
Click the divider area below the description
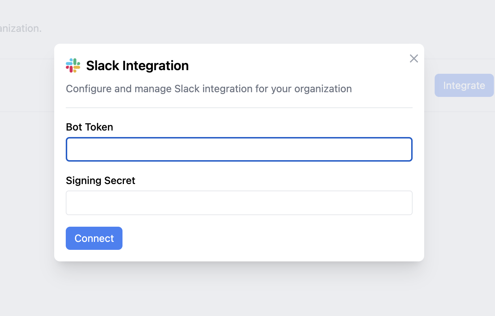[x=239, y=107]
